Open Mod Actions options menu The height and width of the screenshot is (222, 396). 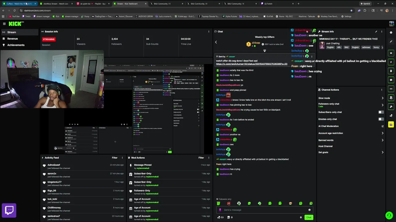[209, 158]
